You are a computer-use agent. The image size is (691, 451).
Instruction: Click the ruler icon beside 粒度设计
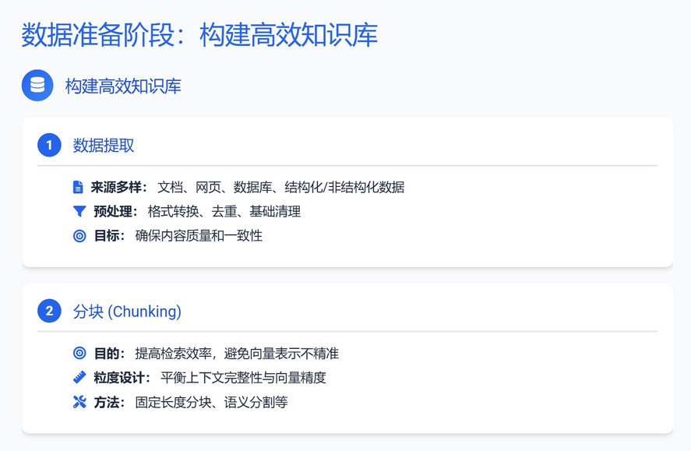point(79,378)
